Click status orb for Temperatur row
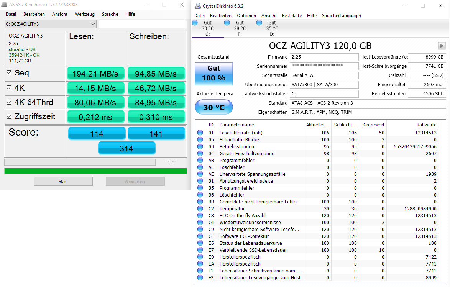 200,208
